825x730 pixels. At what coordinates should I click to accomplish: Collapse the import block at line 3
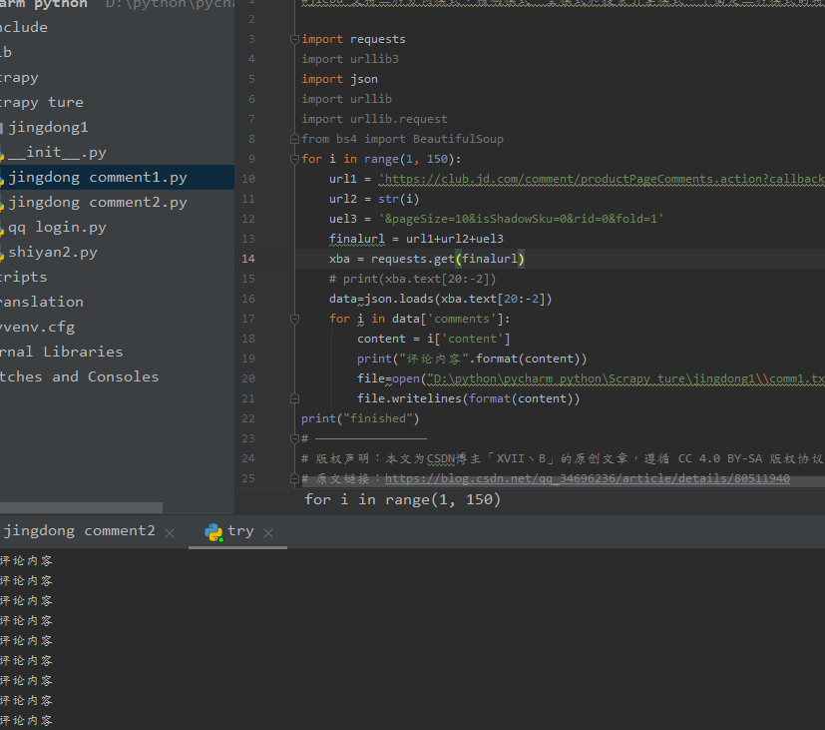point(293,38)
